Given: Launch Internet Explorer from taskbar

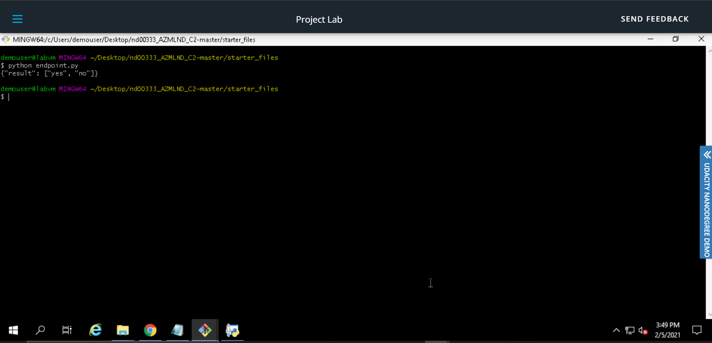Looking at the screenshot, I should [95, 330].
